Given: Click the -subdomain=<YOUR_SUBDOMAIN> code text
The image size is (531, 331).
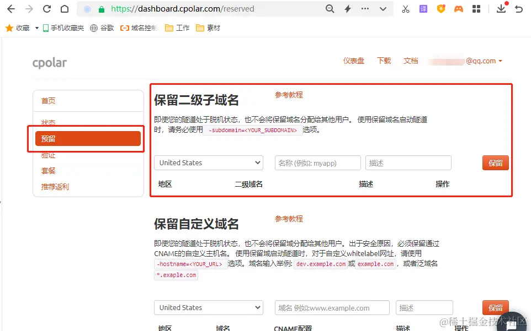Looking at the screenshot, I should tap(253, 130).
